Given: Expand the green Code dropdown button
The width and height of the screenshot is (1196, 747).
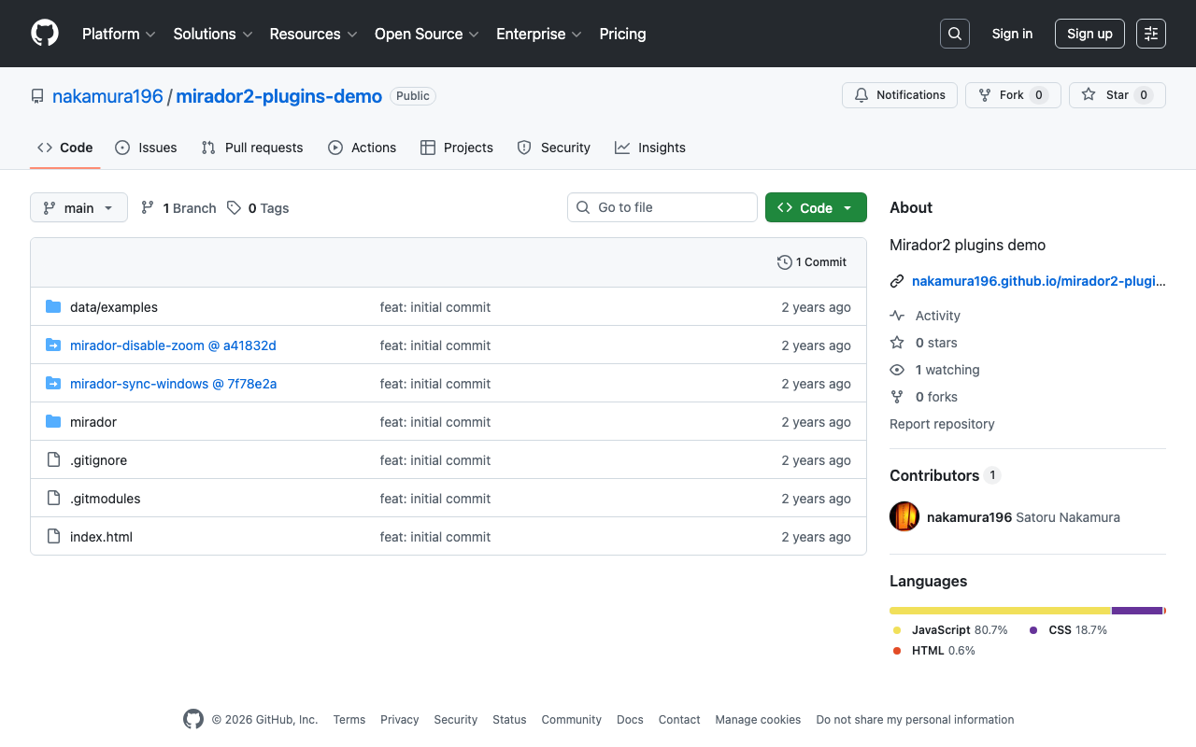Looking at the screenshot, I should (x=816, y=207).
